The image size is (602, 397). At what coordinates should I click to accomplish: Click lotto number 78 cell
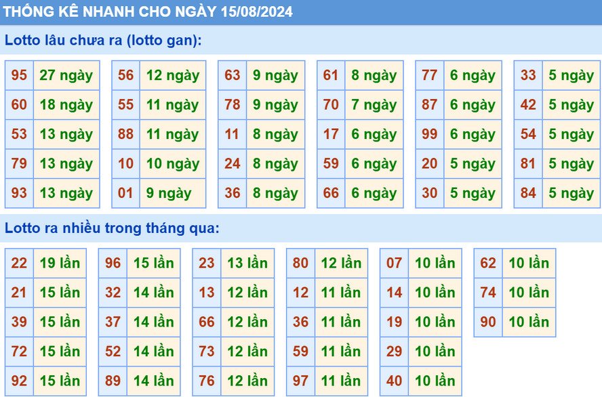pos(233,105)
